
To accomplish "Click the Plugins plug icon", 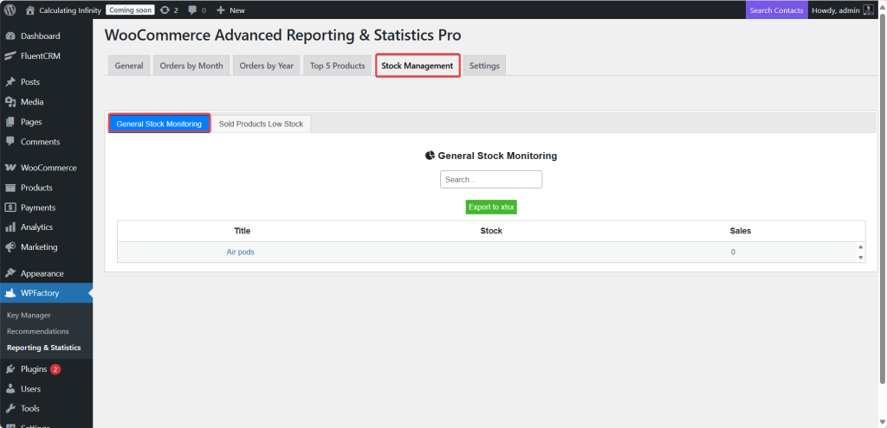I will point(10,369).
